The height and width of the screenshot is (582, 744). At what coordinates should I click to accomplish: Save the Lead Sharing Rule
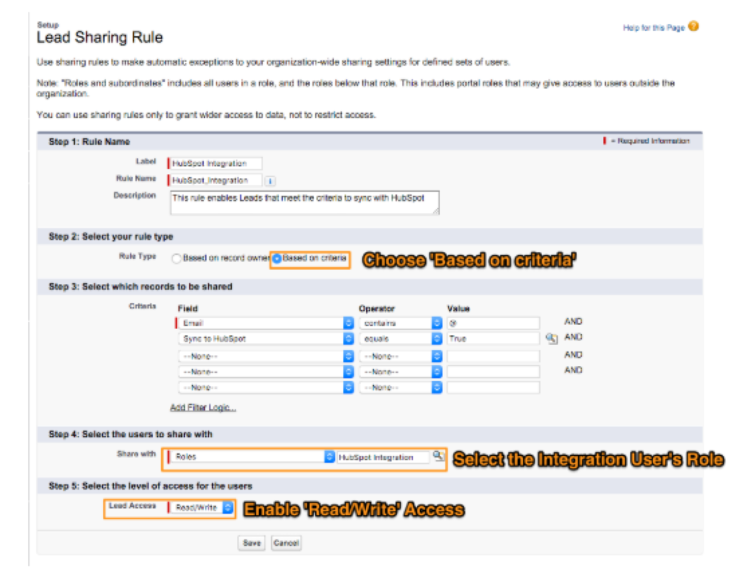click(x=252, y=542)
